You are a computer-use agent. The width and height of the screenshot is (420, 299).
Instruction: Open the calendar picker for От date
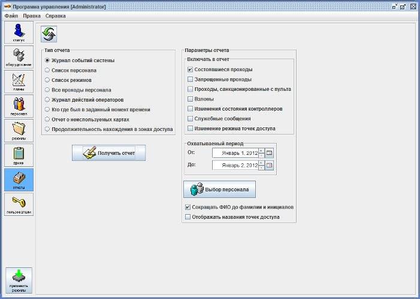(269, 153)
